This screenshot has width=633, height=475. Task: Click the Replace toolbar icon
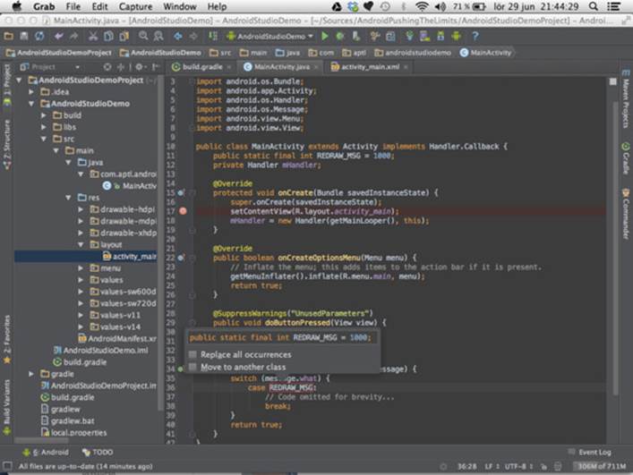click(x=158, y=37)
